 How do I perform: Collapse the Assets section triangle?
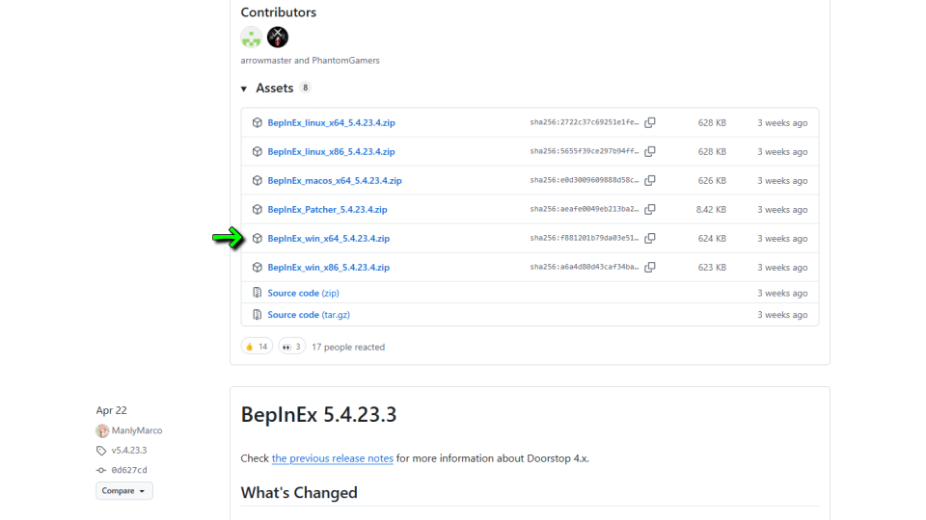coord(244,89)
